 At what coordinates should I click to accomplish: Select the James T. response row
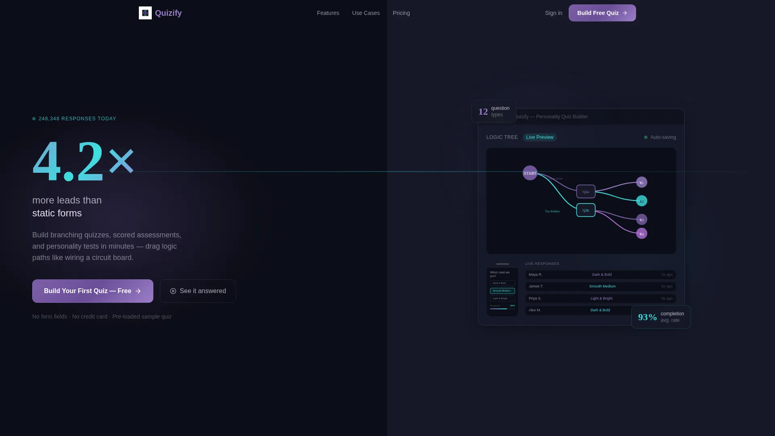click(x=601, y=287)
